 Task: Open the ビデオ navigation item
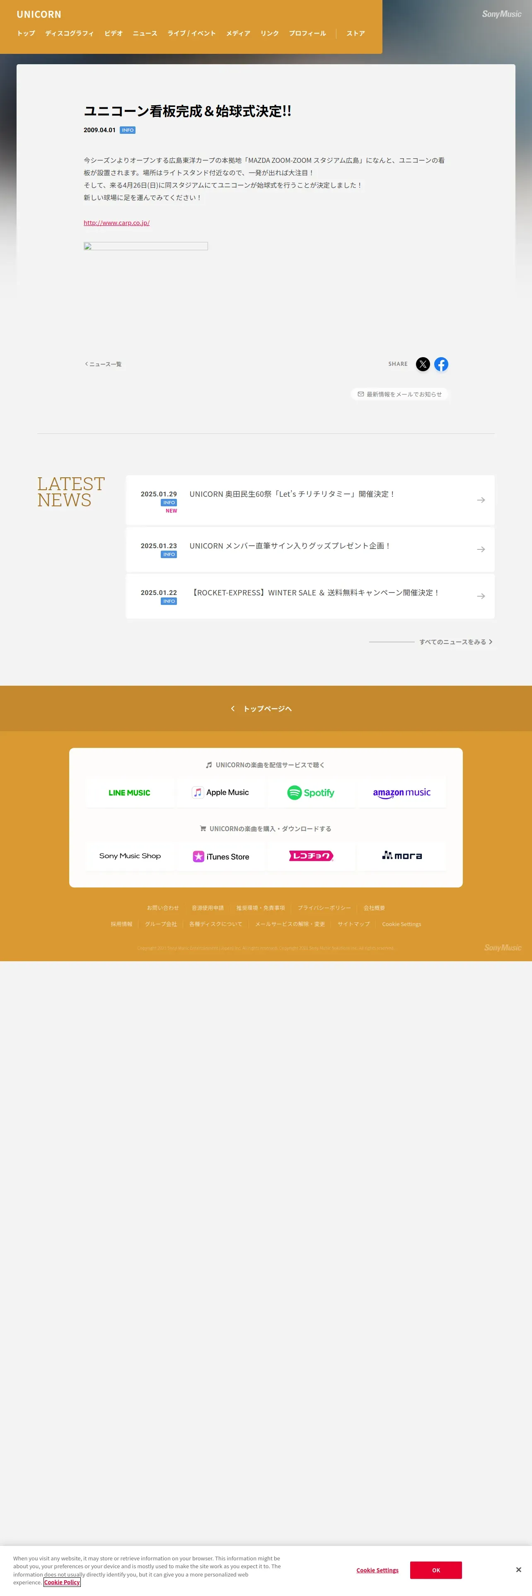114,34
